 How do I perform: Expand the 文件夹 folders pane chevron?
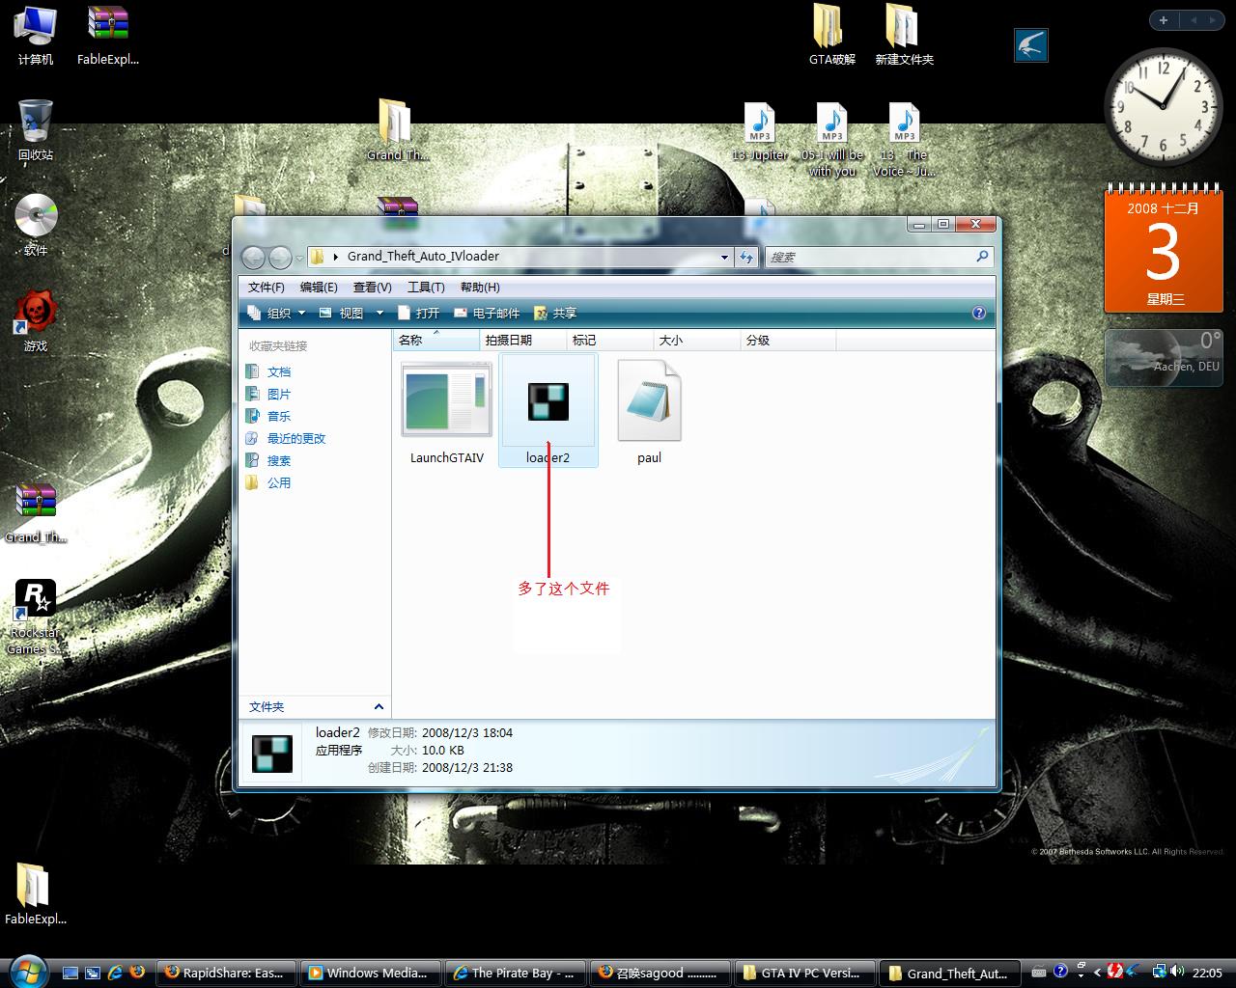(379, 706)
